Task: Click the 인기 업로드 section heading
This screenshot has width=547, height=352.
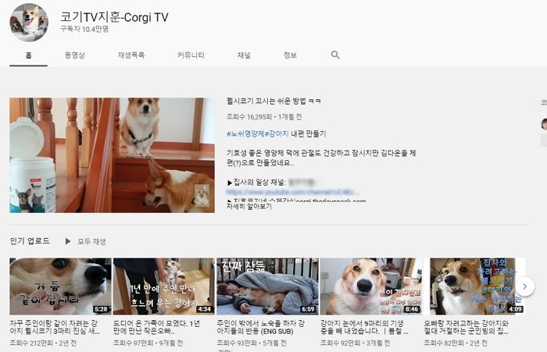Action: (x=30, y=241)
